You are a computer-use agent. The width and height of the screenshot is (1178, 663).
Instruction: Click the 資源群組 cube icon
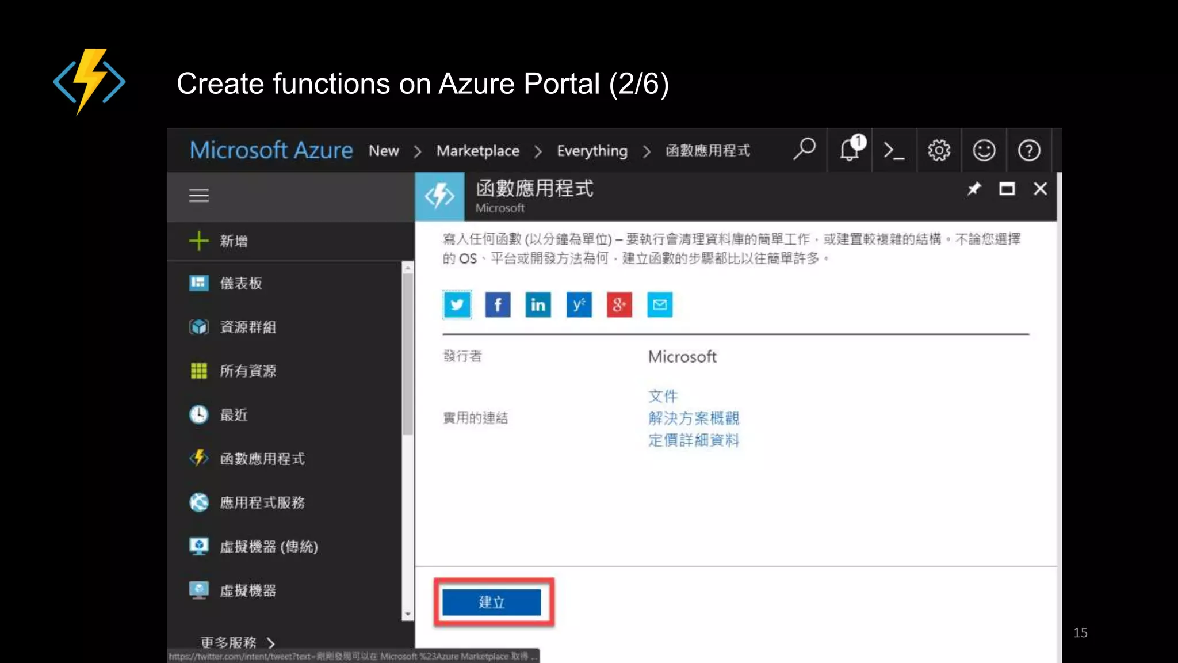(198, 327)
